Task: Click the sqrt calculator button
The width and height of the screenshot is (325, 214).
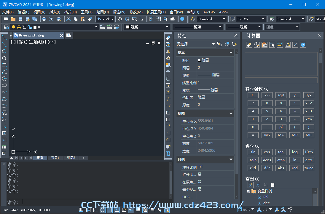Action: (281, 95)
